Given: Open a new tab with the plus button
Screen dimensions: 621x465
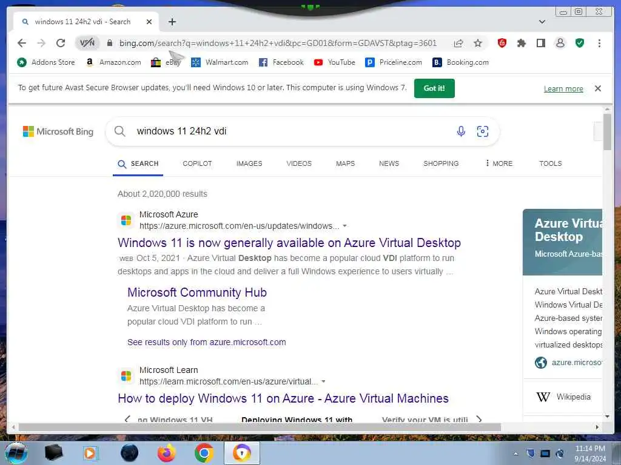Looking at the screenshot, I should 172,22.
